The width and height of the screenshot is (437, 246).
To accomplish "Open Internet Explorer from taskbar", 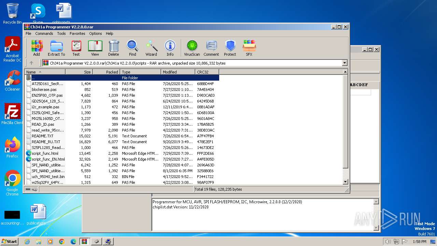I will click(x=27, y=242).
